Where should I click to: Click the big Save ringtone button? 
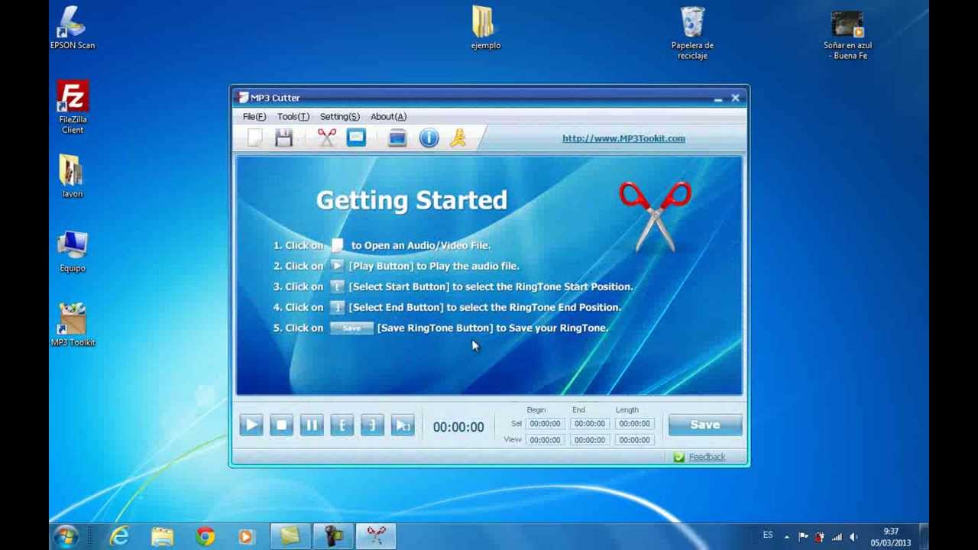coord(705,425)
